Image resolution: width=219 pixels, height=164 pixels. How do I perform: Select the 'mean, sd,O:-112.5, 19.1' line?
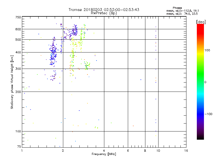pyautogui.click(x=183, y=11)
